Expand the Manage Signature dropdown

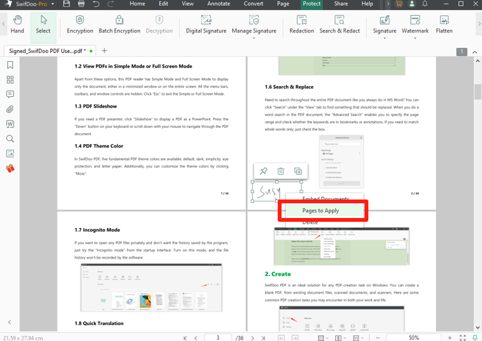pyautogui.click(x=254, y=38)
